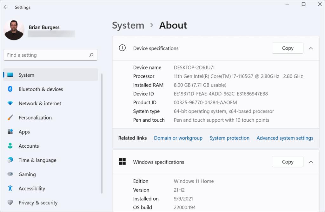Collapse the Windows specifications section
325x212 pixels.
coord(311,162)
